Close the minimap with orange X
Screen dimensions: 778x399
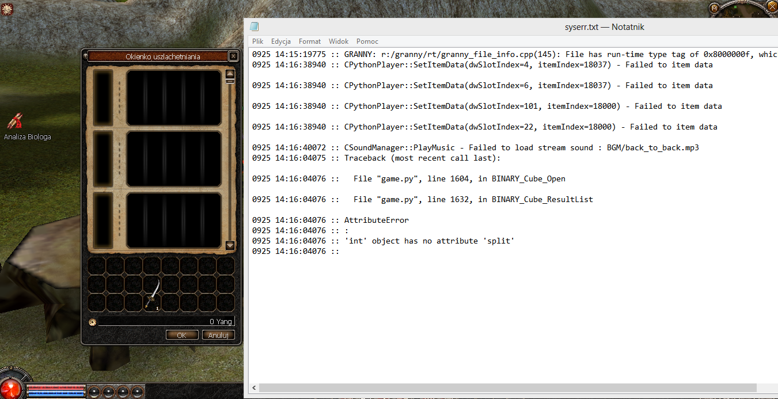click(772, 6)
